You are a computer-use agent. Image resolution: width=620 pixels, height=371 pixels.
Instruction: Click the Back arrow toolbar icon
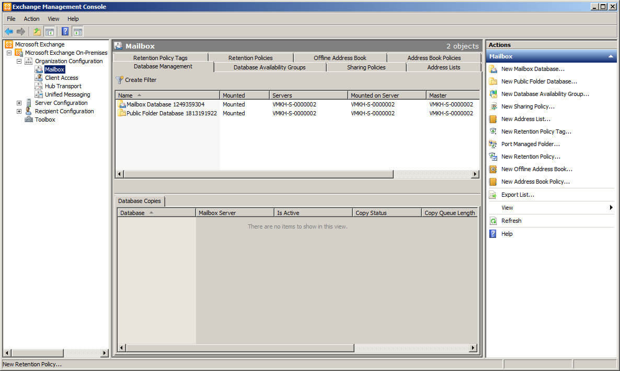point(9,32)
